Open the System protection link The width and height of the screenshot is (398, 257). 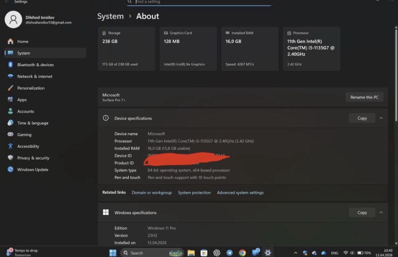point(194,193)
